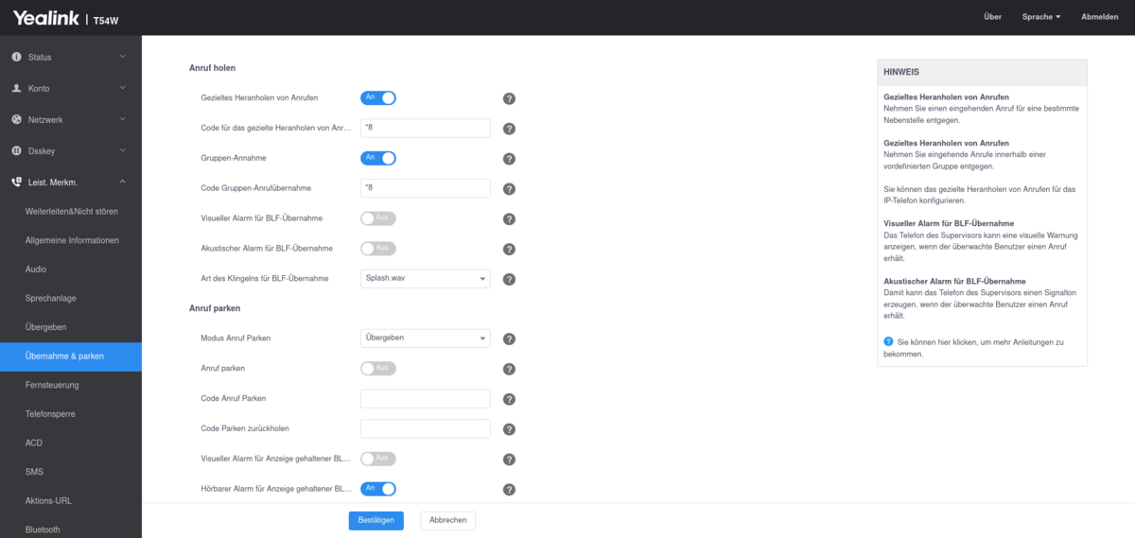The height and width of the screenshot is (538, 1135).
Task: Enable Akustischer Alarm für BLF-Übernahme
Action: tap(377, 249)
